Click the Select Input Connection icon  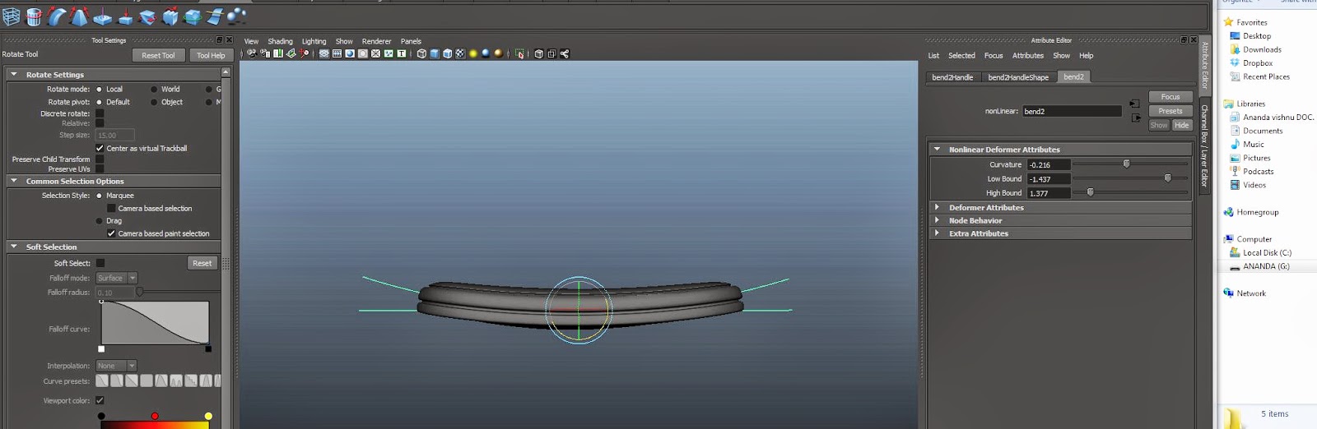(1135, 104)
